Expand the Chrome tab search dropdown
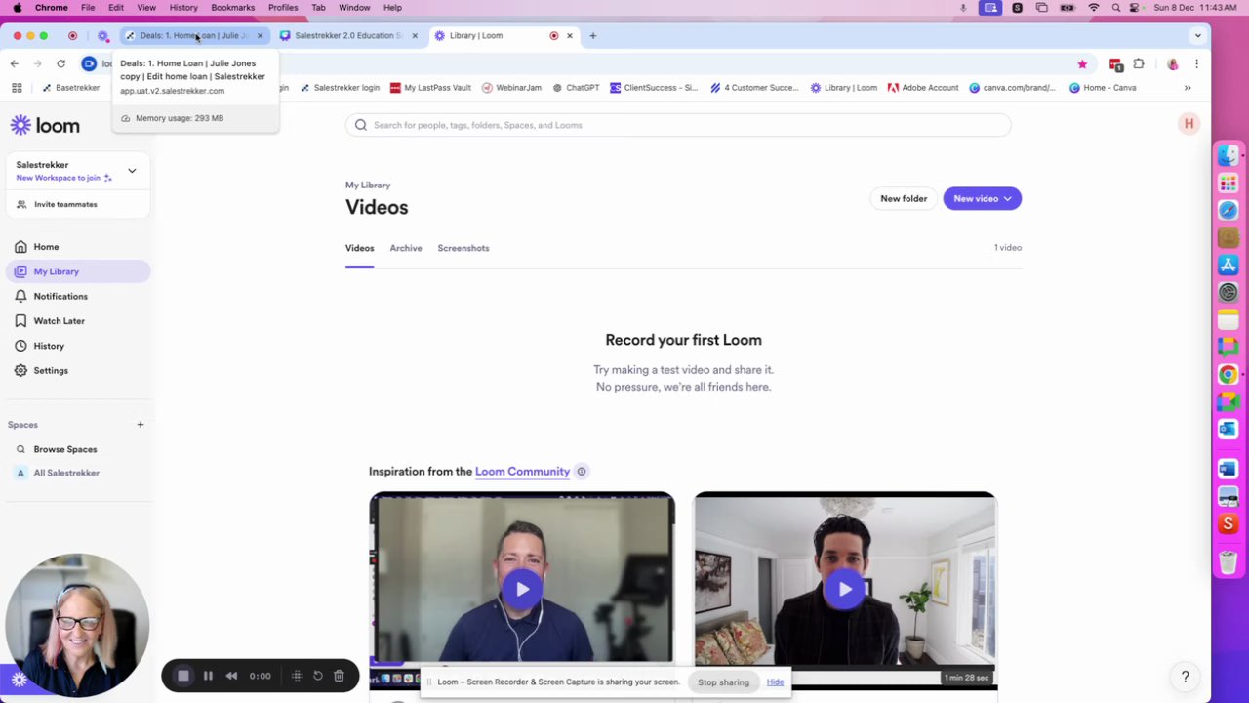The width and height of the screenshot is (1249, 703). point(1198,36)
